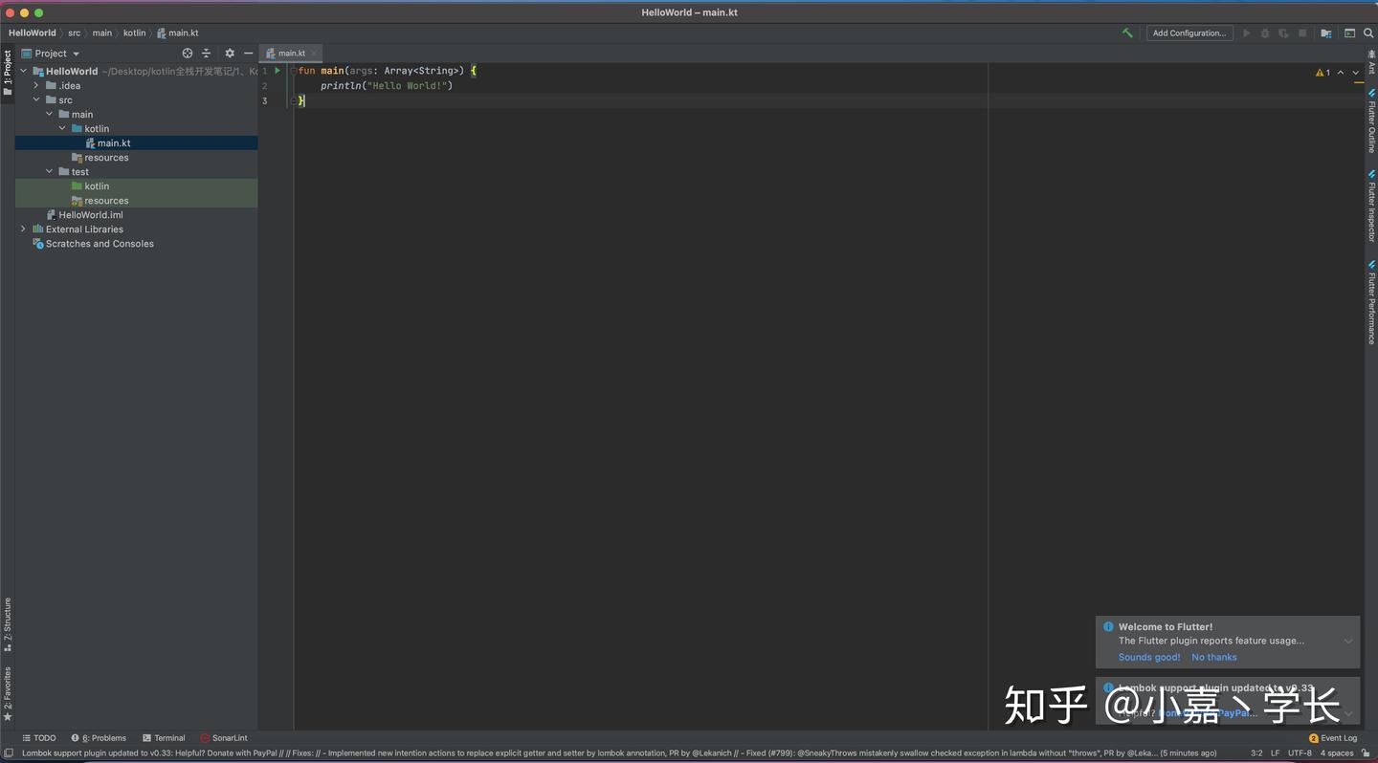The image size is (1378, 763).
Task: Open the Problems tool window
Action: pyautogui.click(x=100, y=737)
